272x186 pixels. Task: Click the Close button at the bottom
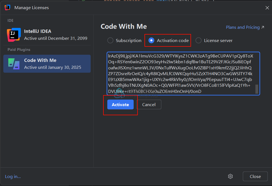(255, 176)
